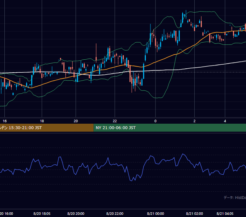Click the 2 hour axis label
The height and width of the screenshot is (217, 246).
194,121
